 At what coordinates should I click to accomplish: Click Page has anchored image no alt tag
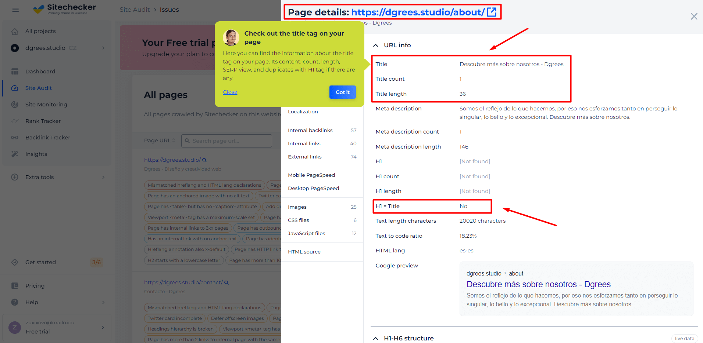[x=199, y=196]
